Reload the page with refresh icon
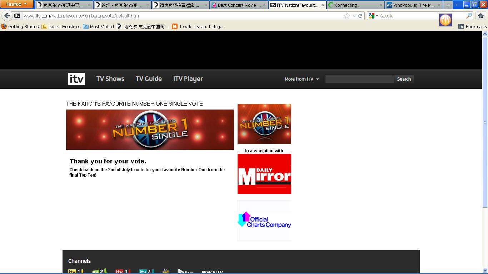488x274 pixels. pos(360,16)
